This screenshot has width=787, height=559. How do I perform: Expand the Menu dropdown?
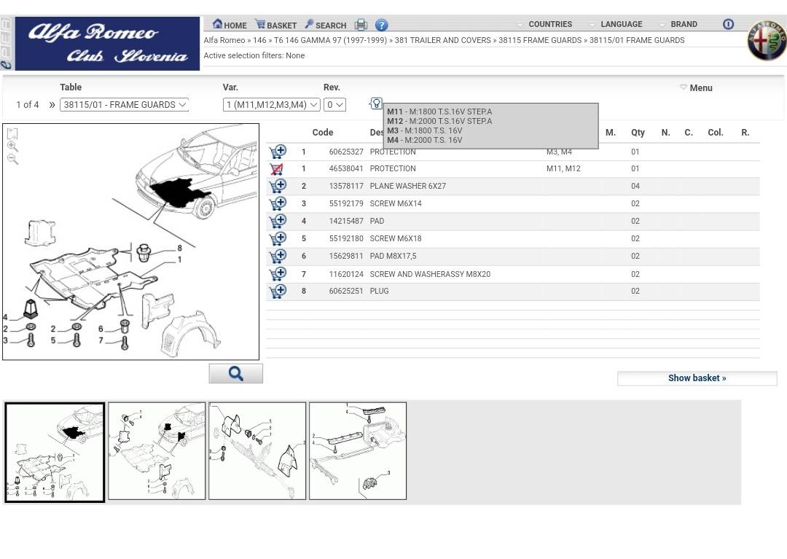click(696, 87)
